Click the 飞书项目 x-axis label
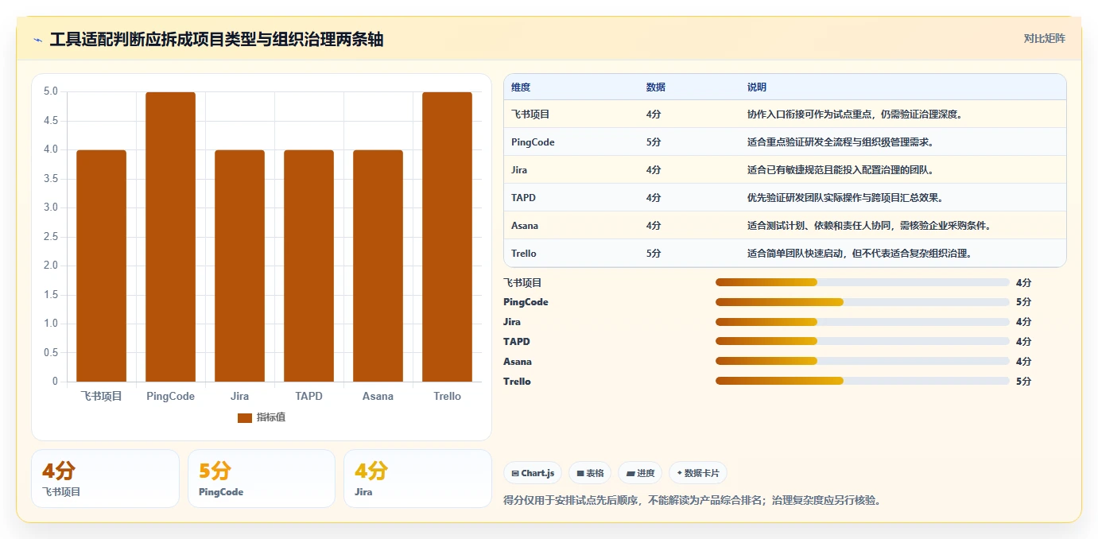 (x=102, y=396)
